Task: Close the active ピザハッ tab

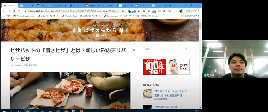Action: [x=16, y=5]
